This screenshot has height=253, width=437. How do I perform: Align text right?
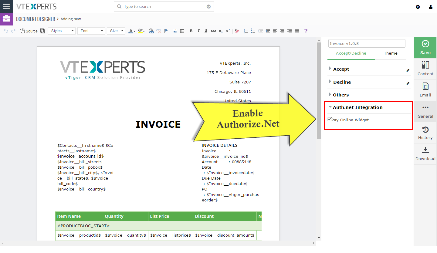coord(290,31)
